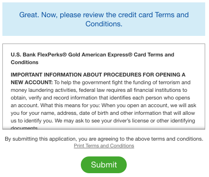Click inside the Terms and Conditions text box

tap(104, 87)
